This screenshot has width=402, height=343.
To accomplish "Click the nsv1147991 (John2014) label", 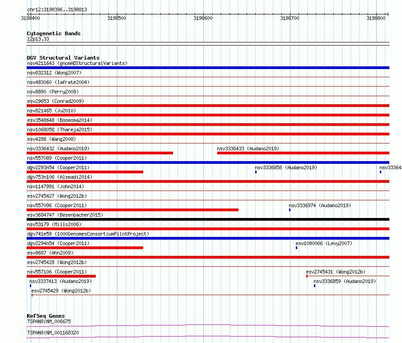I will coord(56,186).
